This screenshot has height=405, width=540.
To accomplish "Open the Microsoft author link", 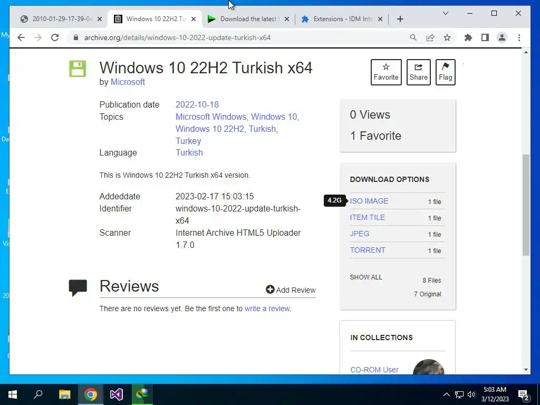I will (128, 82).
